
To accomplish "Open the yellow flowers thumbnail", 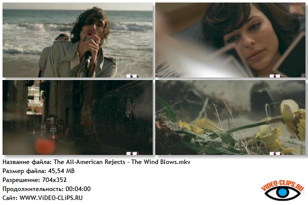I will tap(230, 117).
